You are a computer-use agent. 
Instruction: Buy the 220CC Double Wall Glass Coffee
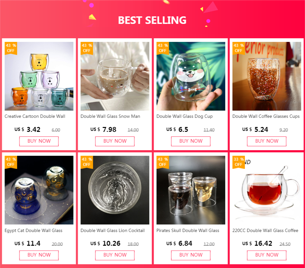[267, 255]
